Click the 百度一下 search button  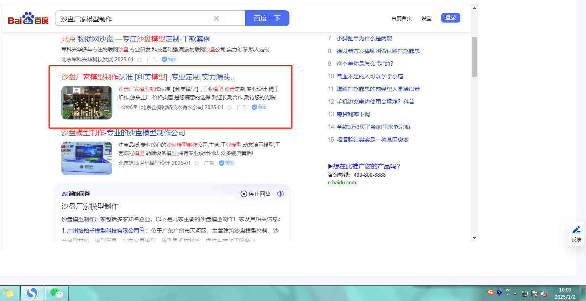tap(267, 18)
